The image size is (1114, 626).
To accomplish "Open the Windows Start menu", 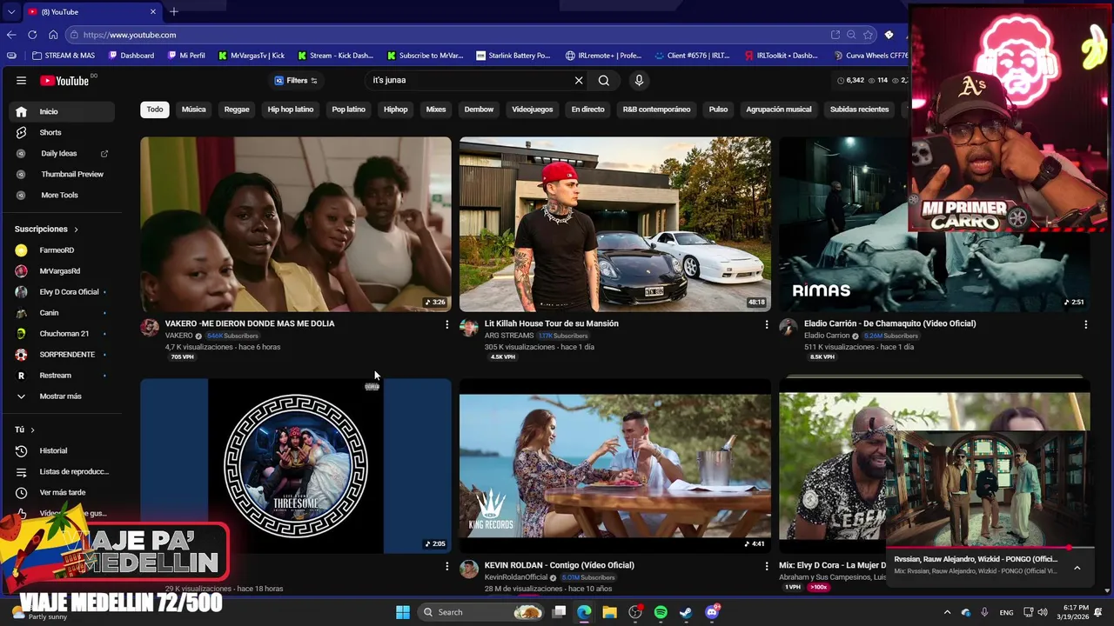I will (x=403, y=612).
